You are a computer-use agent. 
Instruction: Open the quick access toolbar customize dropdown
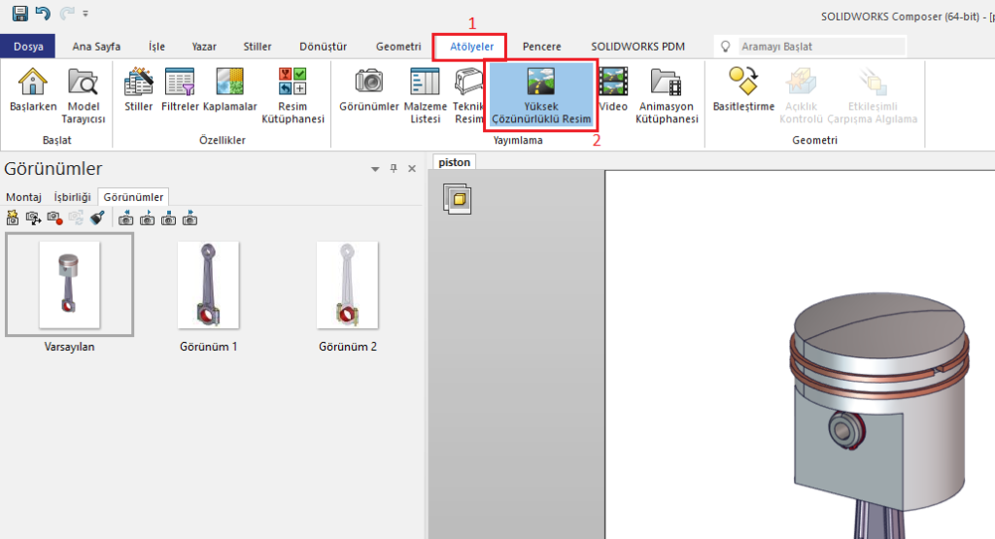pos(86,15)
